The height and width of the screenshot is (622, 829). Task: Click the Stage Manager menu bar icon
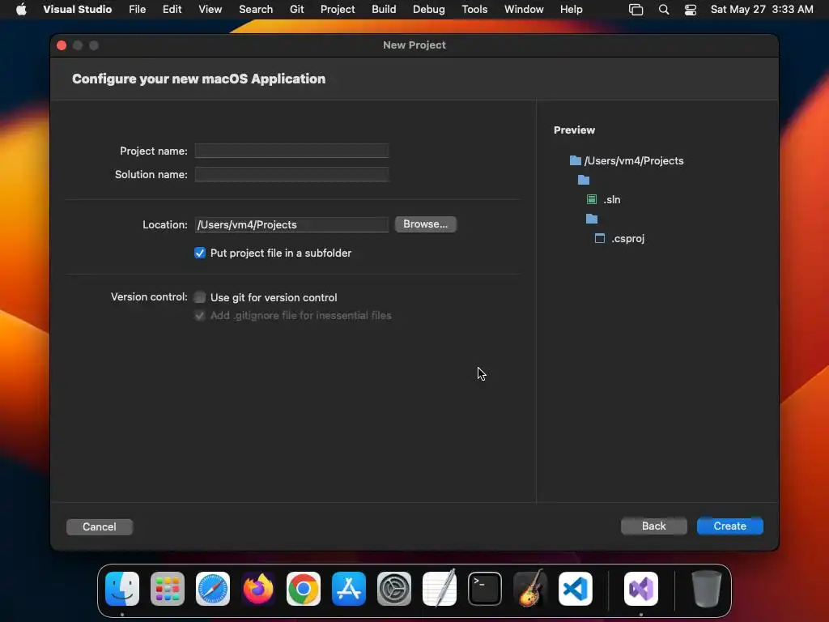[x=636, y=9]
